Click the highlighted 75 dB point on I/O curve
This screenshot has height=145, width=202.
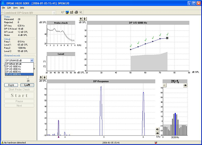click(x=167, y=38)
